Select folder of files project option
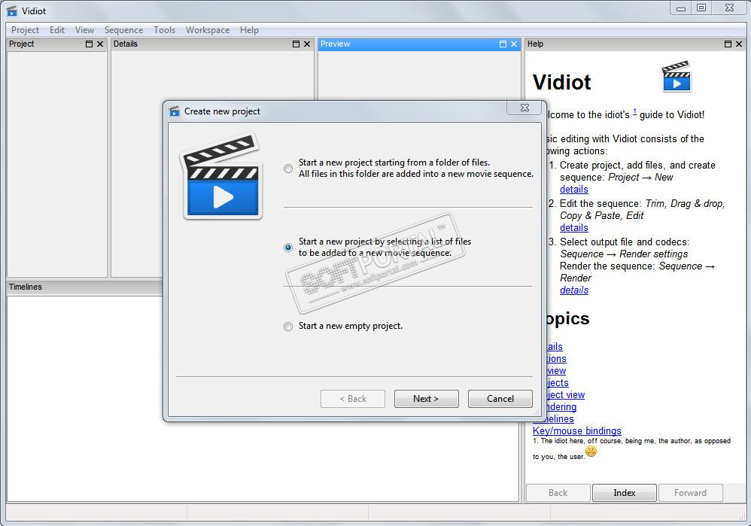 coord(288,169)
